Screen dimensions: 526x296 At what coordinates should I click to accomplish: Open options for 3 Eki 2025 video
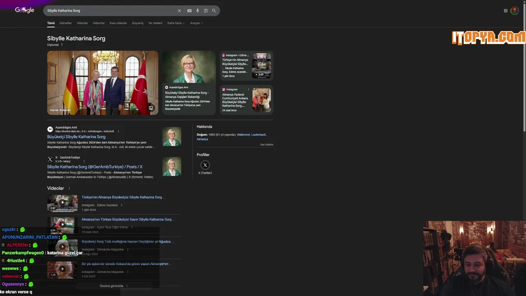[127, 272]
